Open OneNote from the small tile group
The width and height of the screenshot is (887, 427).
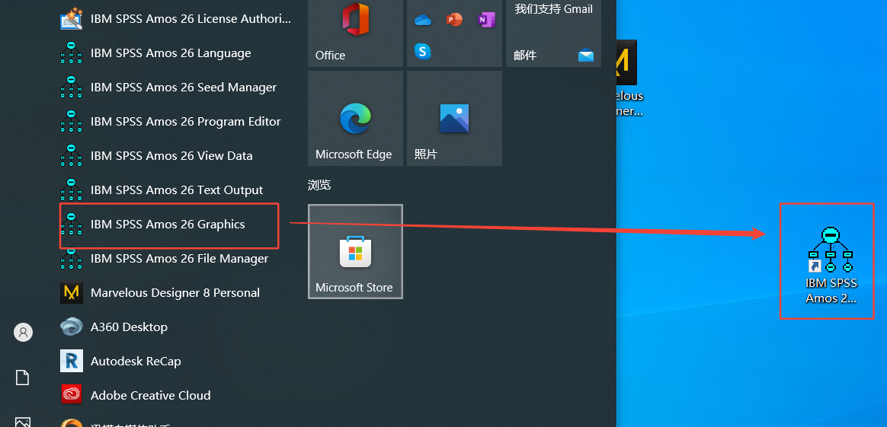[486, 21]
